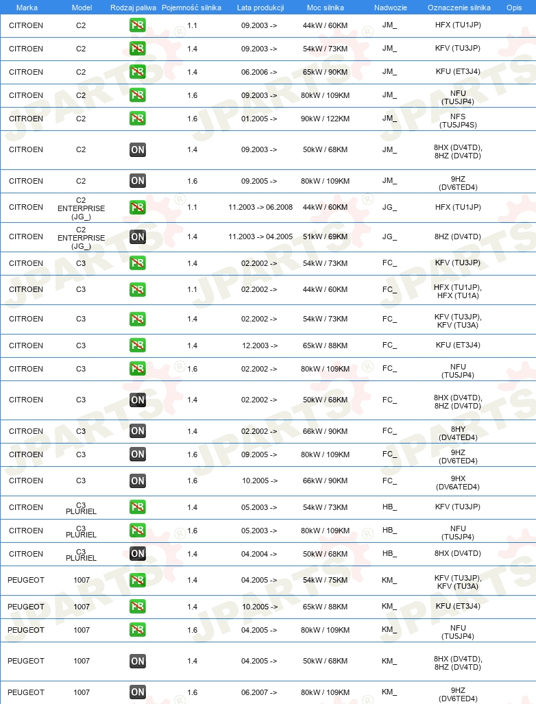Viewport: 536px width, 704px height.
Task: Select the 44kW / 60KM cell in the C2 JM_ row
Action: [x=325, y=25]
